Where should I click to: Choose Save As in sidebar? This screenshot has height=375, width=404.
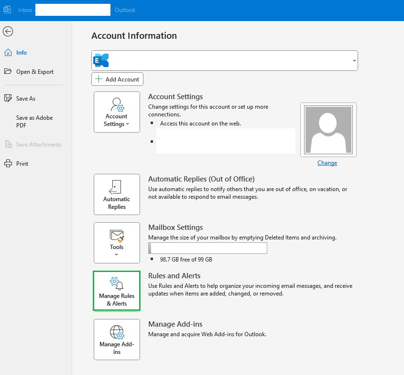(26, 99)
